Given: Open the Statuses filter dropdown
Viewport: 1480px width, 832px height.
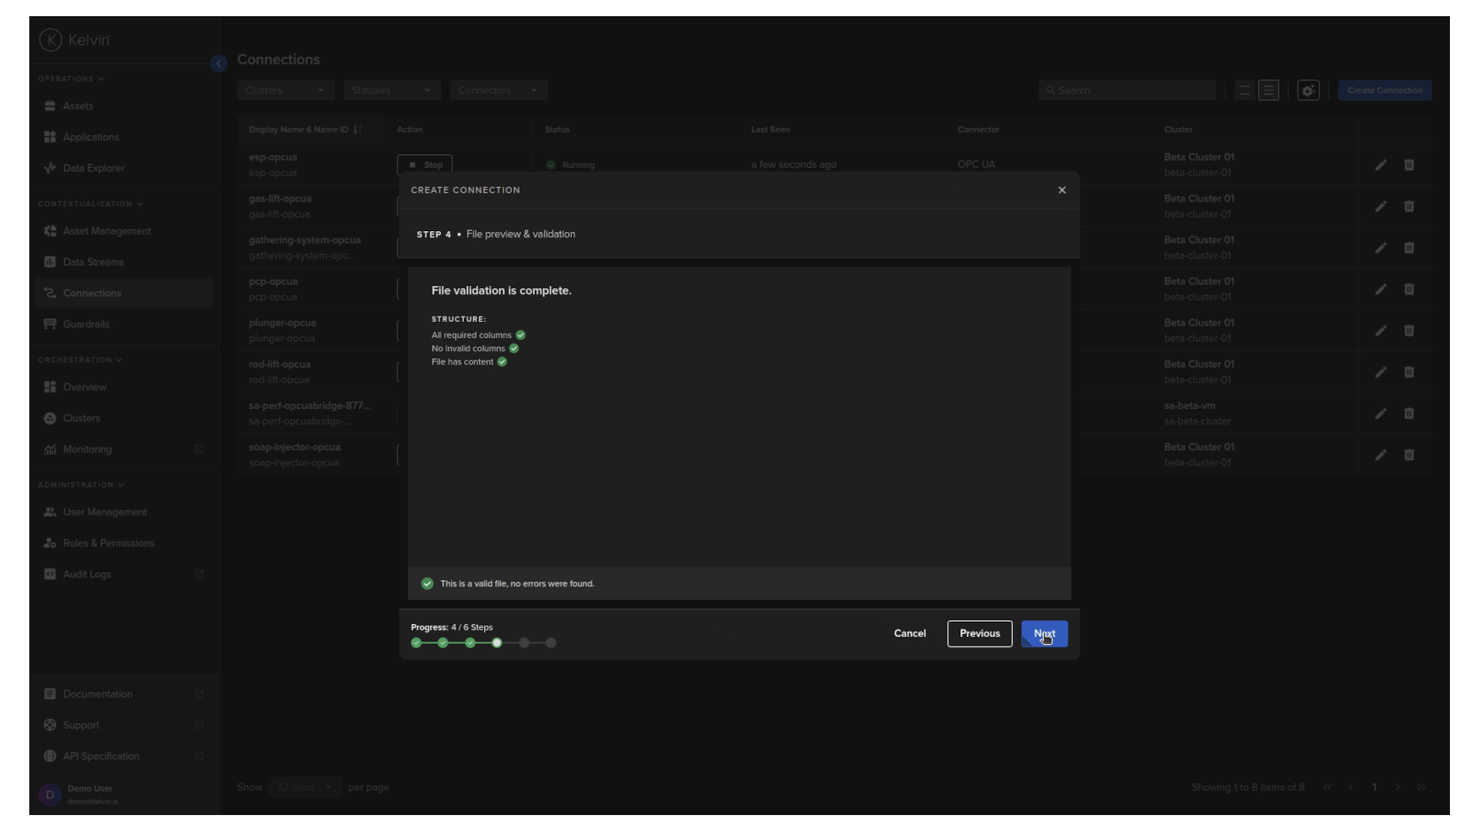Looking at the screenshot, I should click(392, 91).
